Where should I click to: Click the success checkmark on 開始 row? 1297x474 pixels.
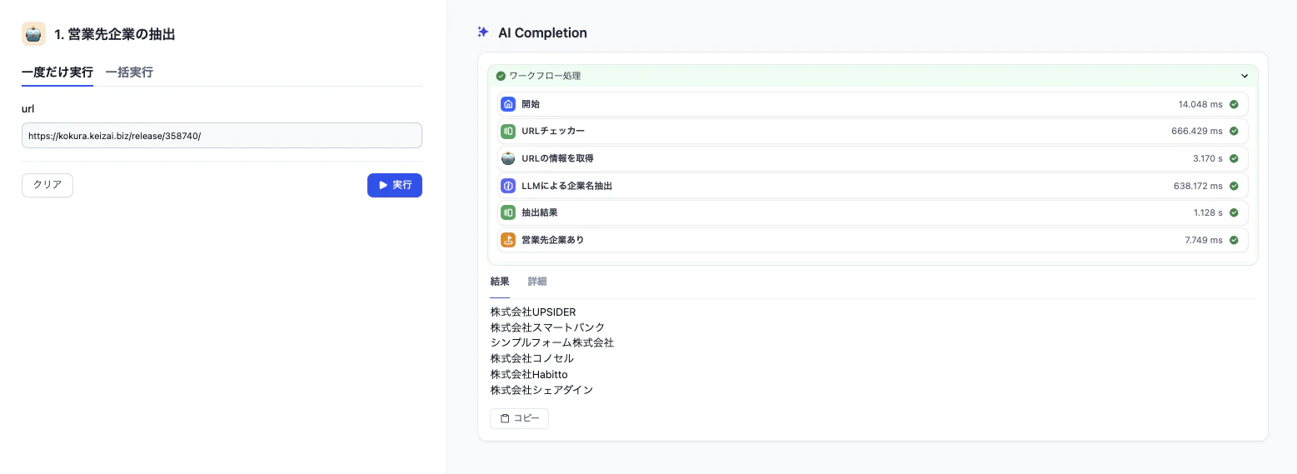click(x=1234, y=104)
